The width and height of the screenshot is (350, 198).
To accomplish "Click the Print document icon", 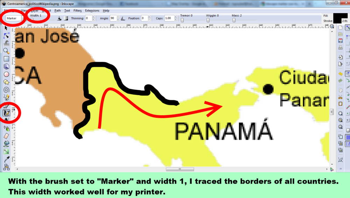I will [341, 47].
